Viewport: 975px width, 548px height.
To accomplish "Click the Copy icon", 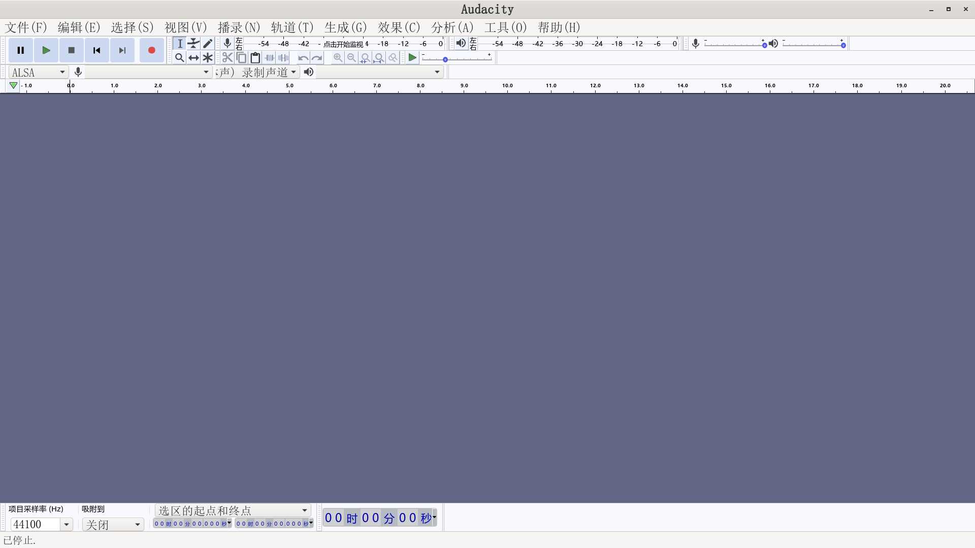I will click(241, 58).
